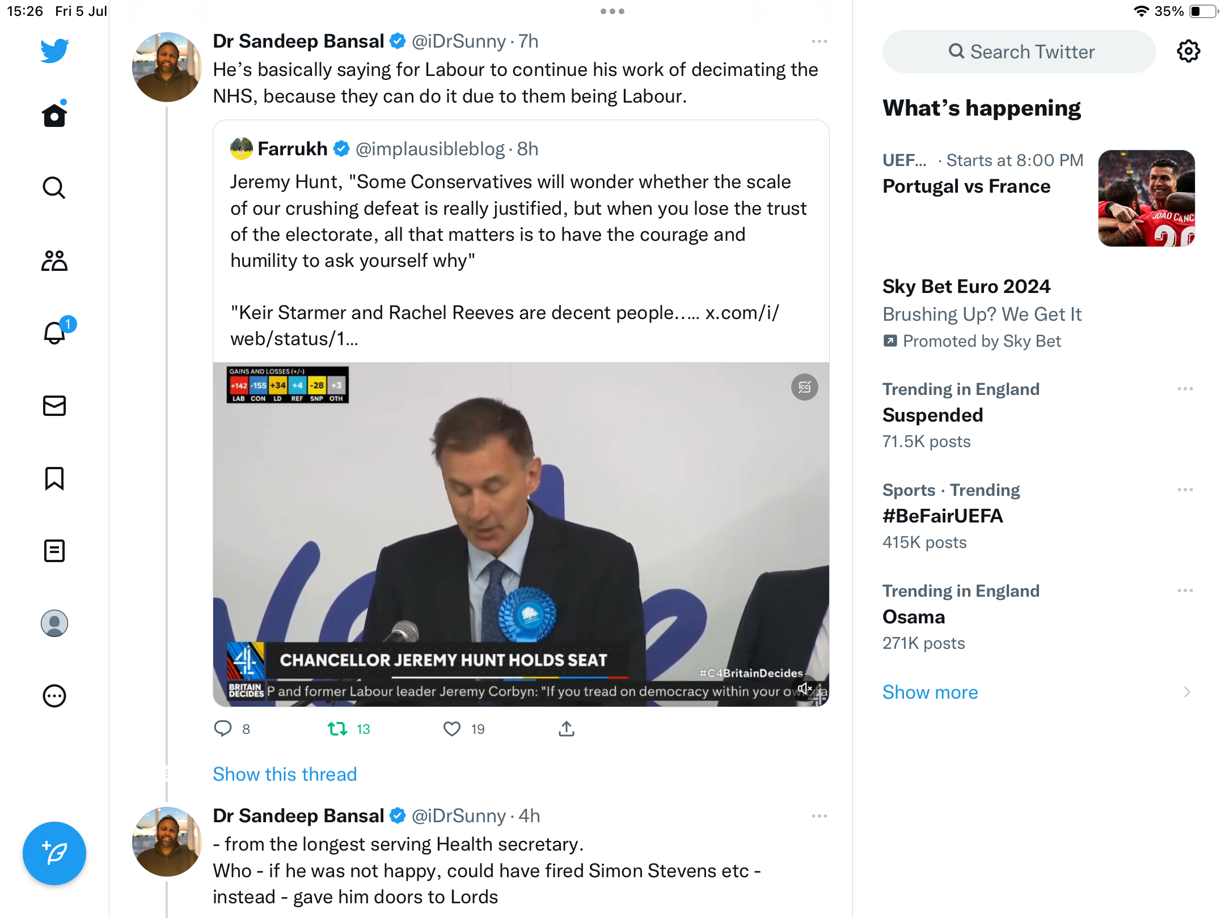Open more options for the 7h tweet
Image resolution: width=1225 pixels, height=918 pixels.
coord(819,41)
